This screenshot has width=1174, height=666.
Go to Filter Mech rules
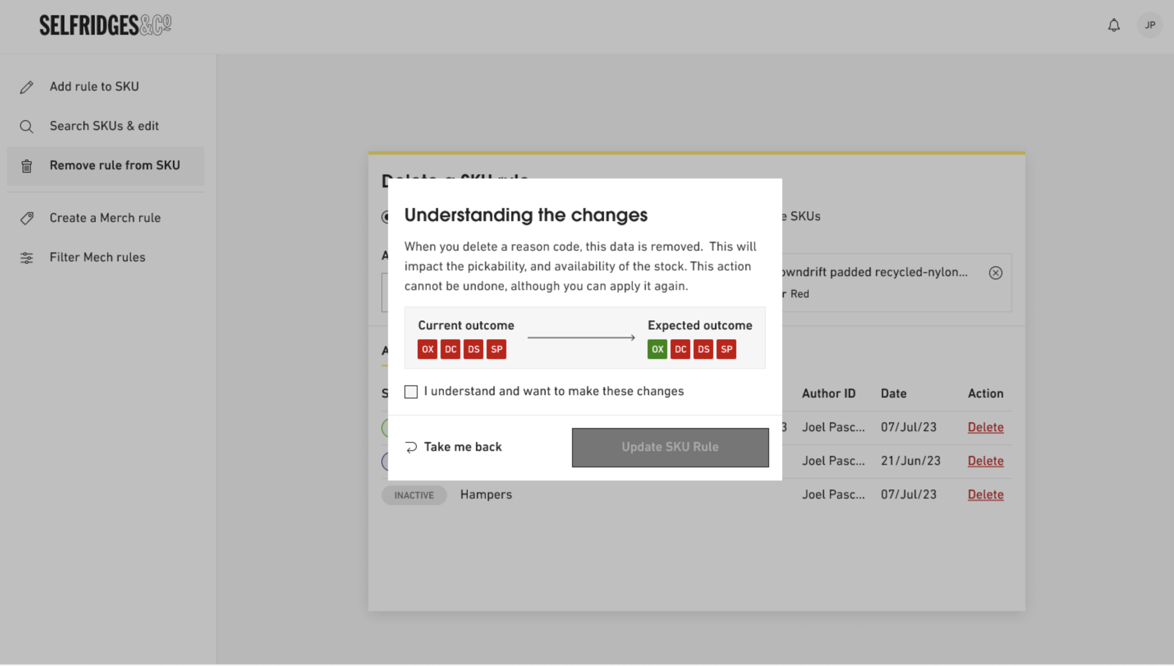[97, 257]
